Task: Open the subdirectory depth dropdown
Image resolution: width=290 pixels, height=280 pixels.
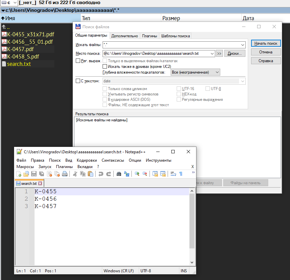Action: pyautogui.click(x=217, y=72)
